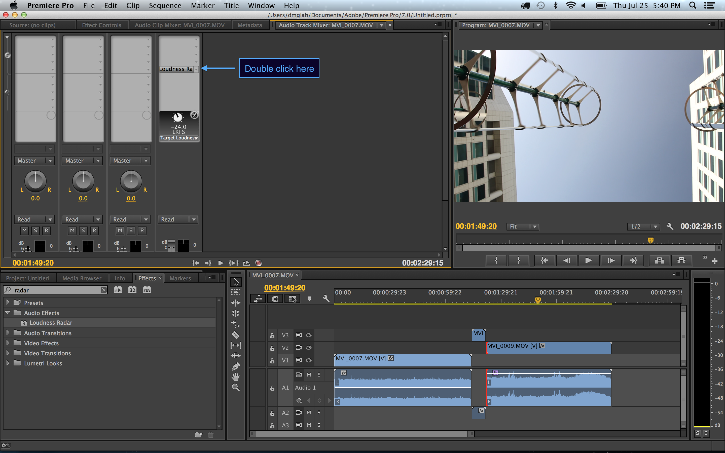Select the Ripple Edit tool

236,303
